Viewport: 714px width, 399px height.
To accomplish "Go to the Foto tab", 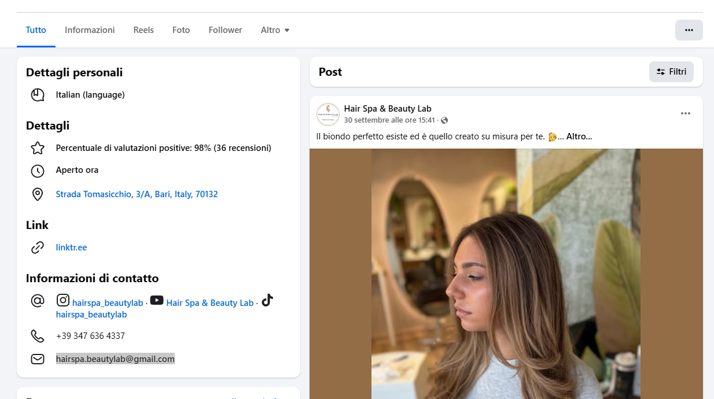I will point(181,30).
